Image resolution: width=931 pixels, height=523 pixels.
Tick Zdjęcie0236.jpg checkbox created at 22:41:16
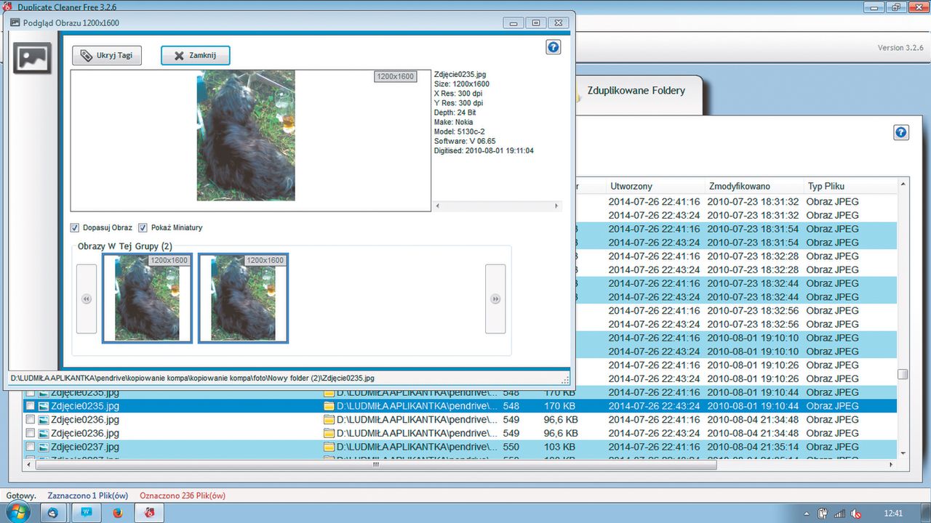tap(31, 420)
